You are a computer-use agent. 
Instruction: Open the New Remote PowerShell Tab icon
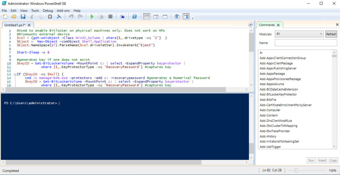point(122,17)
